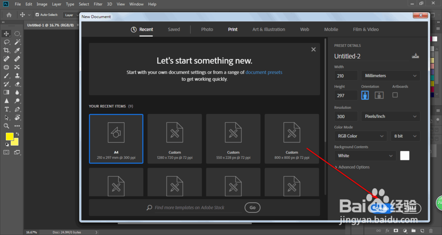
Task: Select the Gradient tool
Action: point(6,92)
